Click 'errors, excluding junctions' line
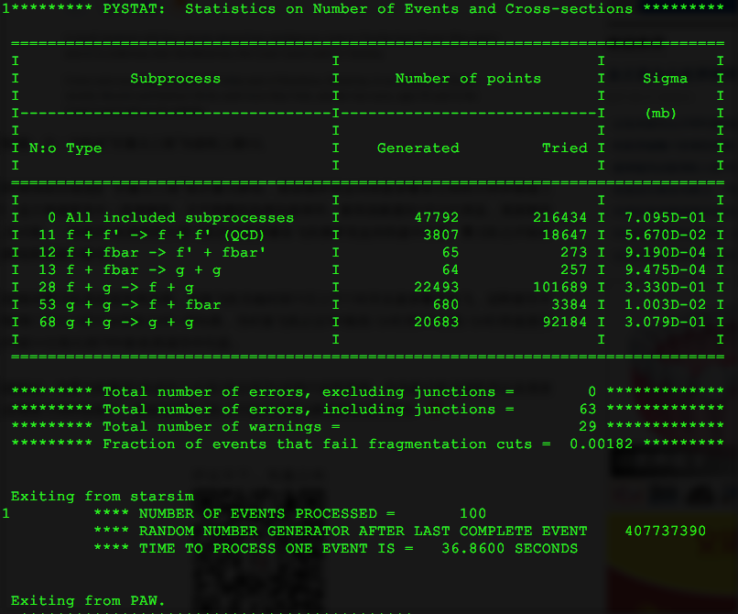The image size is (738, 614). pyautogui.click(x=367, y=391)
